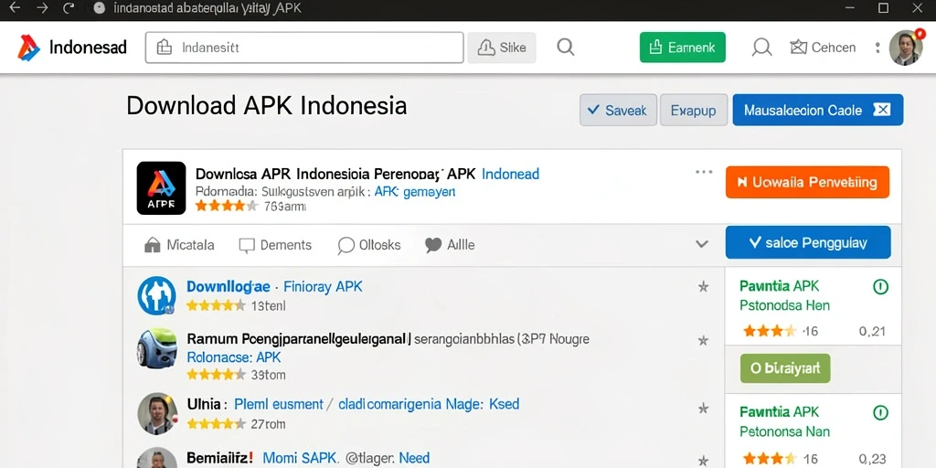936x468 pixels.
Task: Open the Fawntia APK Petononsa Nan link
Action: [784, 421]
